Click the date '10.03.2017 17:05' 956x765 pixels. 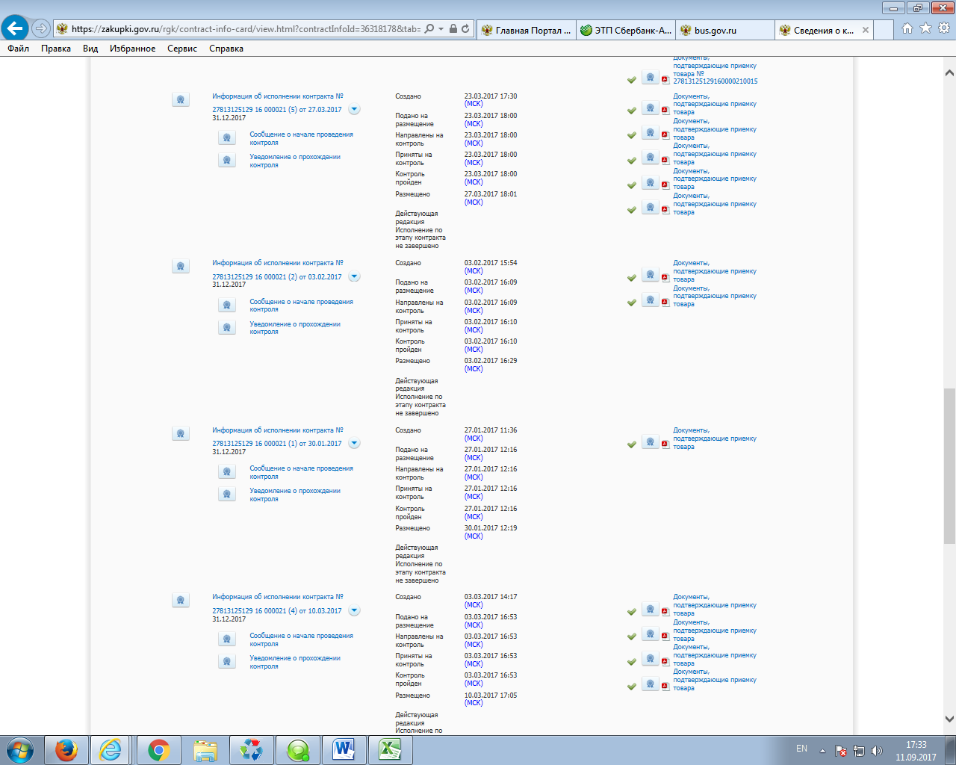click(491, 696)
